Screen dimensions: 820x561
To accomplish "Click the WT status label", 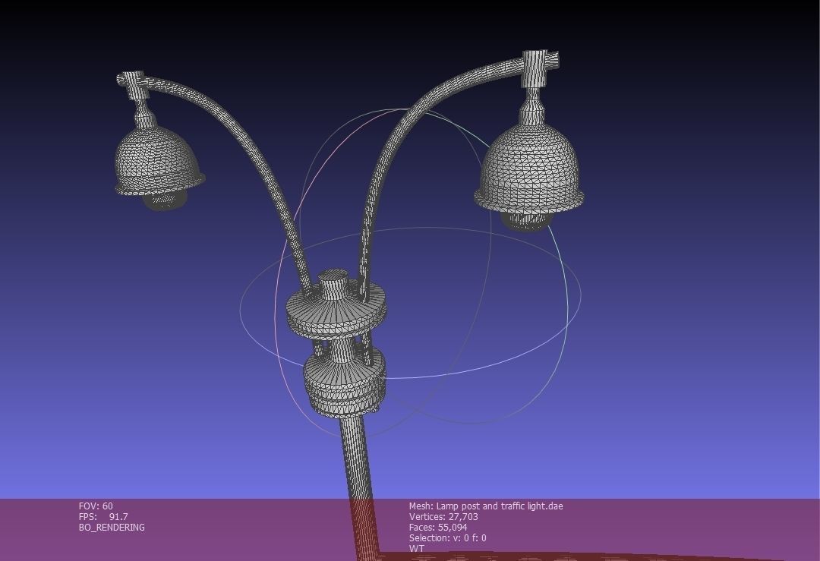I will tap(417, 548).
